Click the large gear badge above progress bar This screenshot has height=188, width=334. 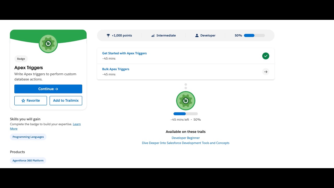[186, 101]
